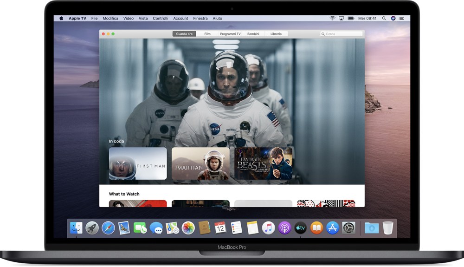
Task: Open the Video menu
Action: tap(129, 19)
